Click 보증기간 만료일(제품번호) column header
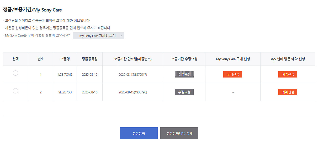Screen dimensions: 318x143 point(133,59)
